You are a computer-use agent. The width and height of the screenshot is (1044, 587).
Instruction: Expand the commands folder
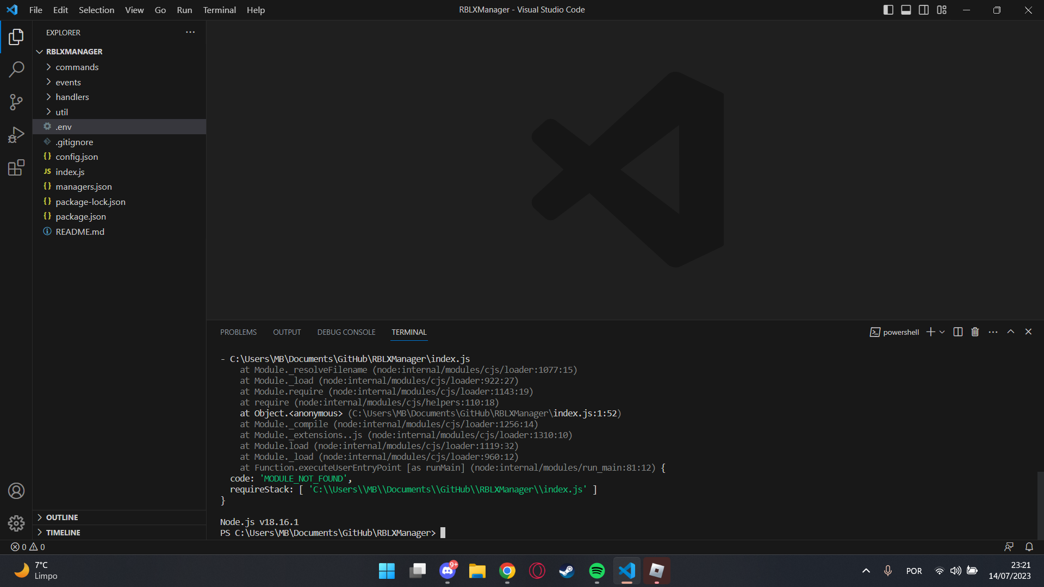tap(77, 67)
